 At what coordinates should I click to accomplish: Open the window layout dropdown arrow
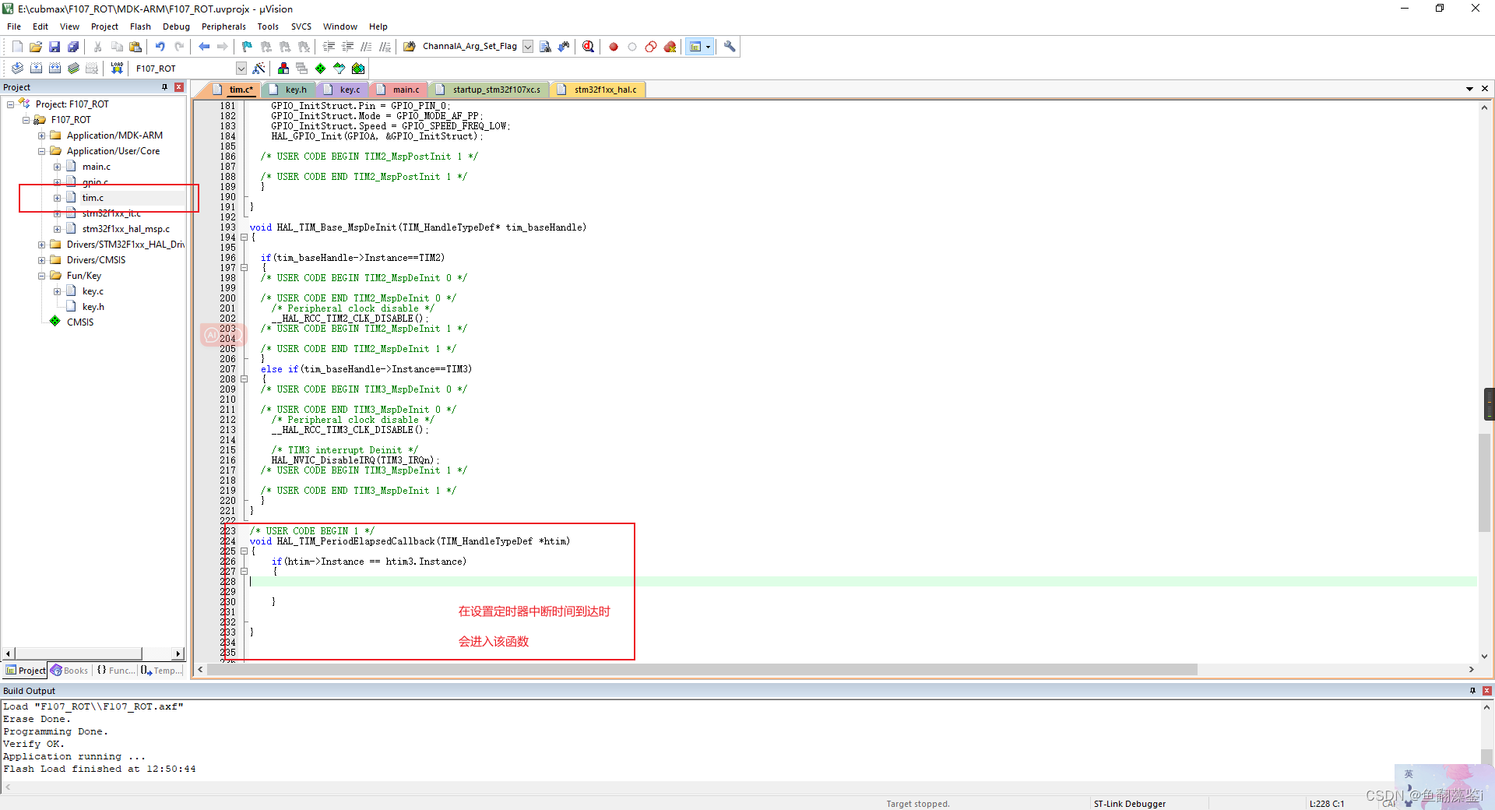[708, 47]
